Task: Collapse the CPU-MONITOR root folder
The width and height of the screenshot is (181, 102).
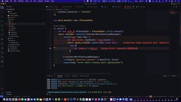Action: 10,9
